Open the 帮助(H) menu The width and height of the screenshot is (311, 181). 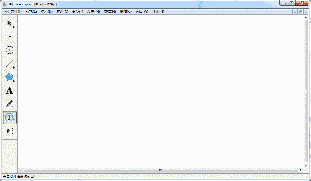tap(158, 11)
